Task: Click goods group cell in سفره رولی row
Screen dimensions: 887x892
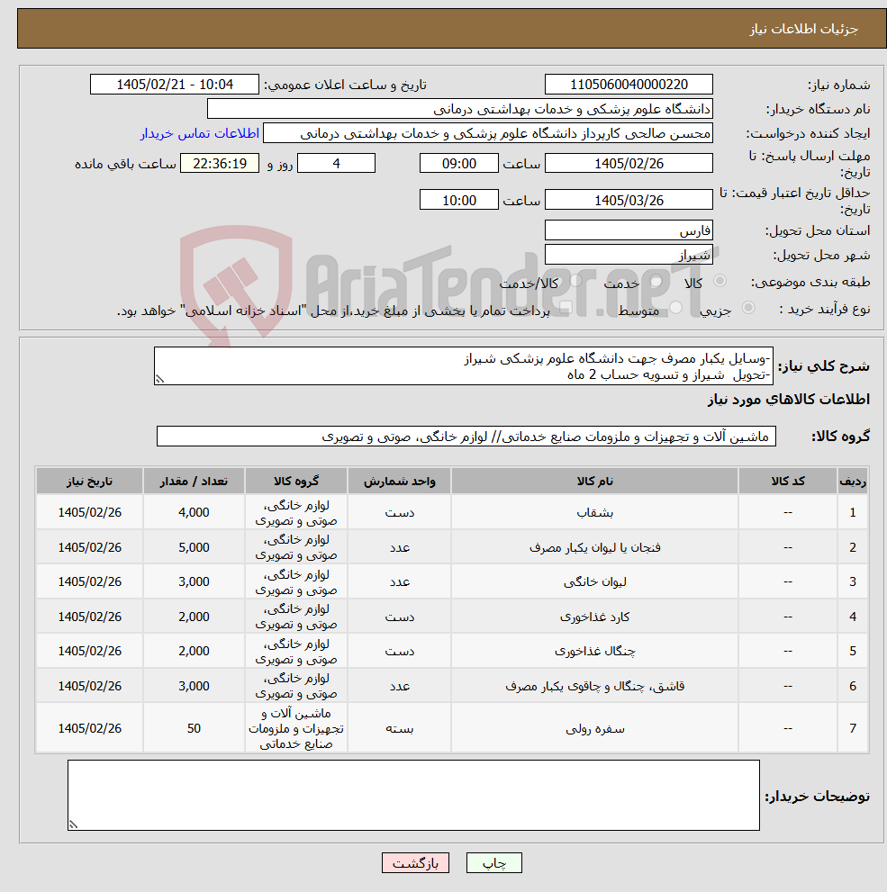Action: 296,729
